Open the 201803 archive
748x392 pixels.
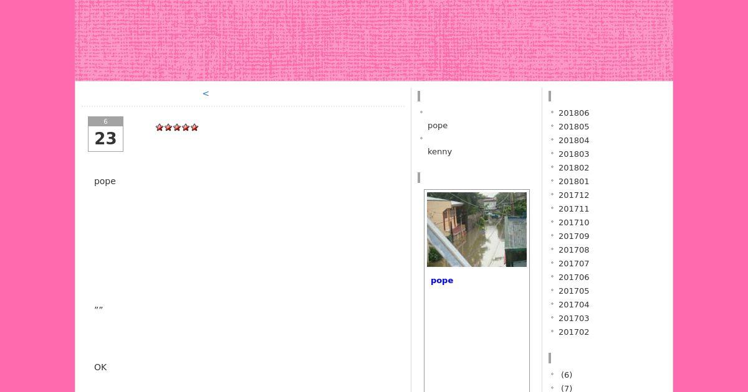pyautogui.click(x=573, y=154)
